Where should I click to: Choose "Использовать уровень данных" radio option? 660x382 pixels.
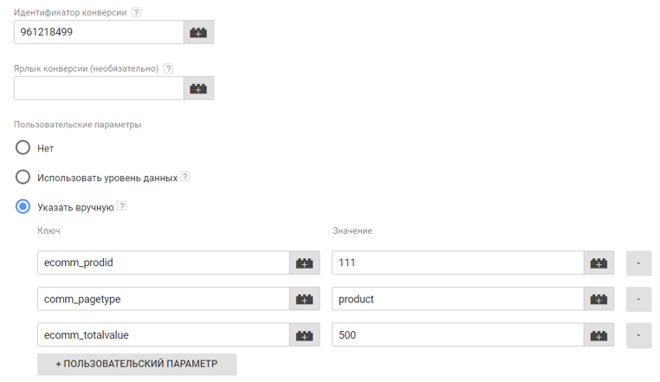23,178
